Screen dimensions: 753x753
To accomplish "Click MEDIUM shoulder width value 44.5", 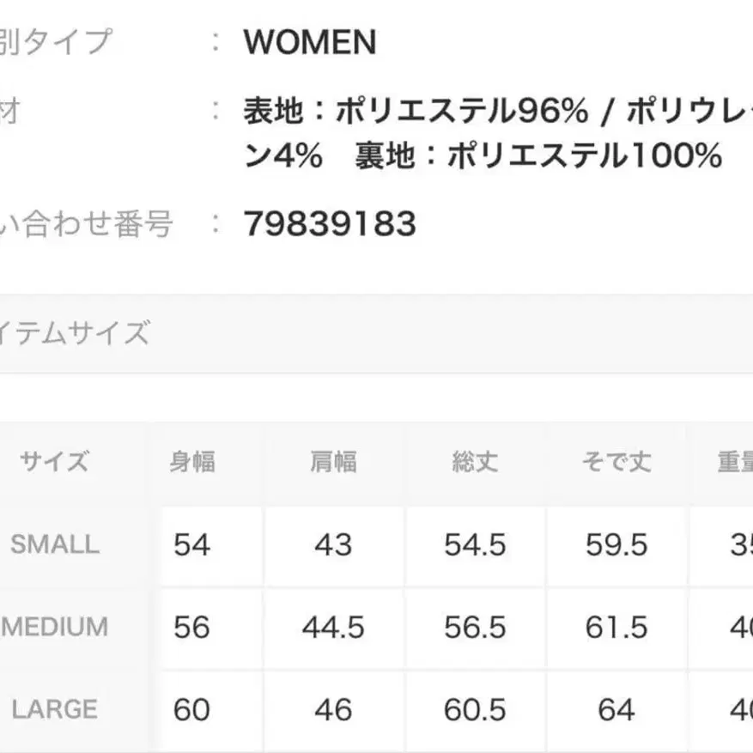I will [x=333, y=628].
